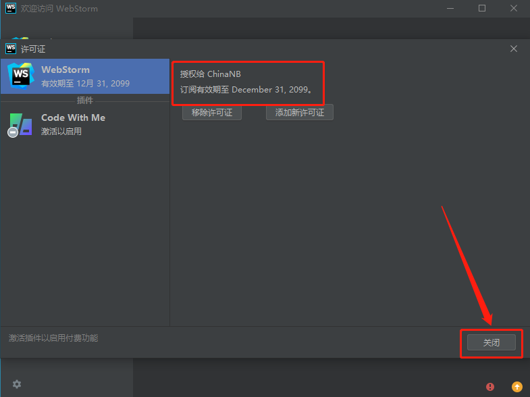Click the WebStorm product logo icon
The width and height of the screenshot is (530, 397).
[21, 76]
